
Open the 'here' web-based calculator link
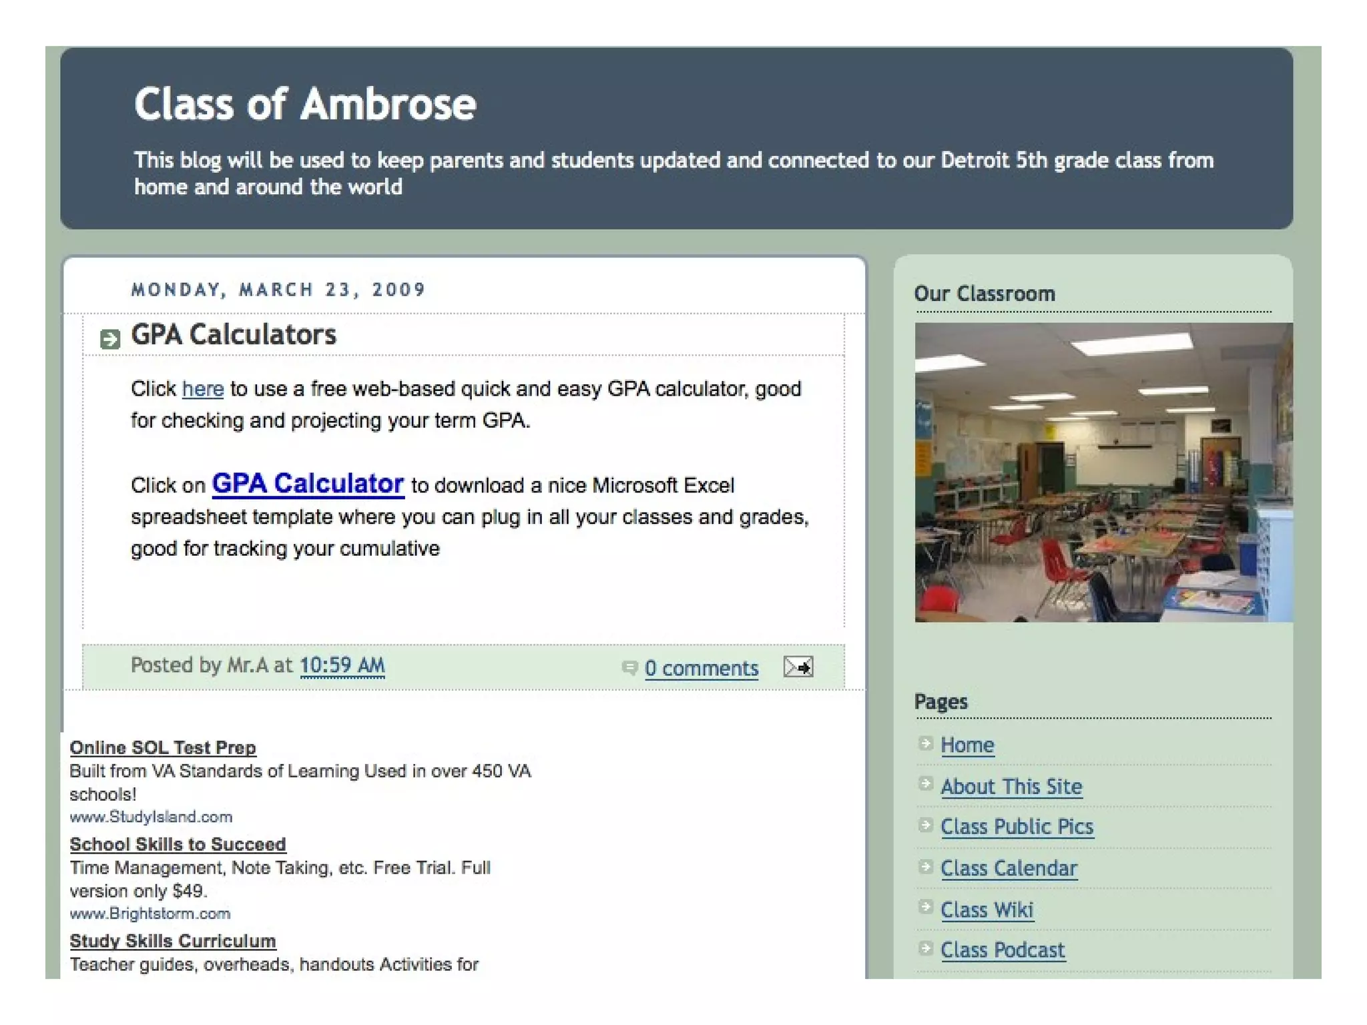coord(203,389)
